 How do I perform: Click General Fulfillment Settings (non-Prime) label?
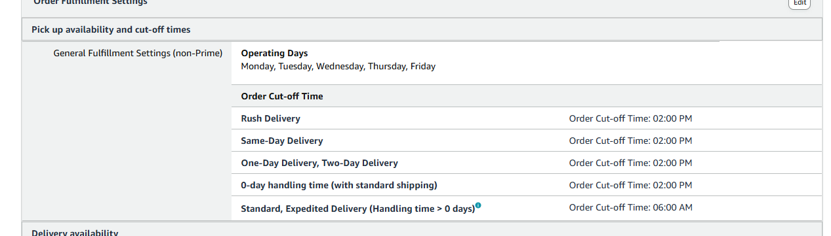click(x=138, y=53)
